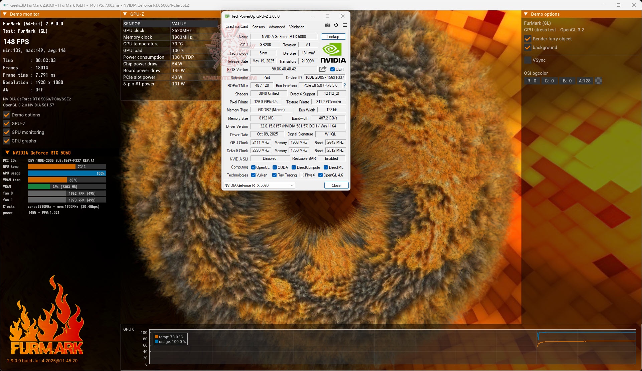Switch to the Sensors tab
The height and width of the screenshot is (371, 642).
(258, 27)
